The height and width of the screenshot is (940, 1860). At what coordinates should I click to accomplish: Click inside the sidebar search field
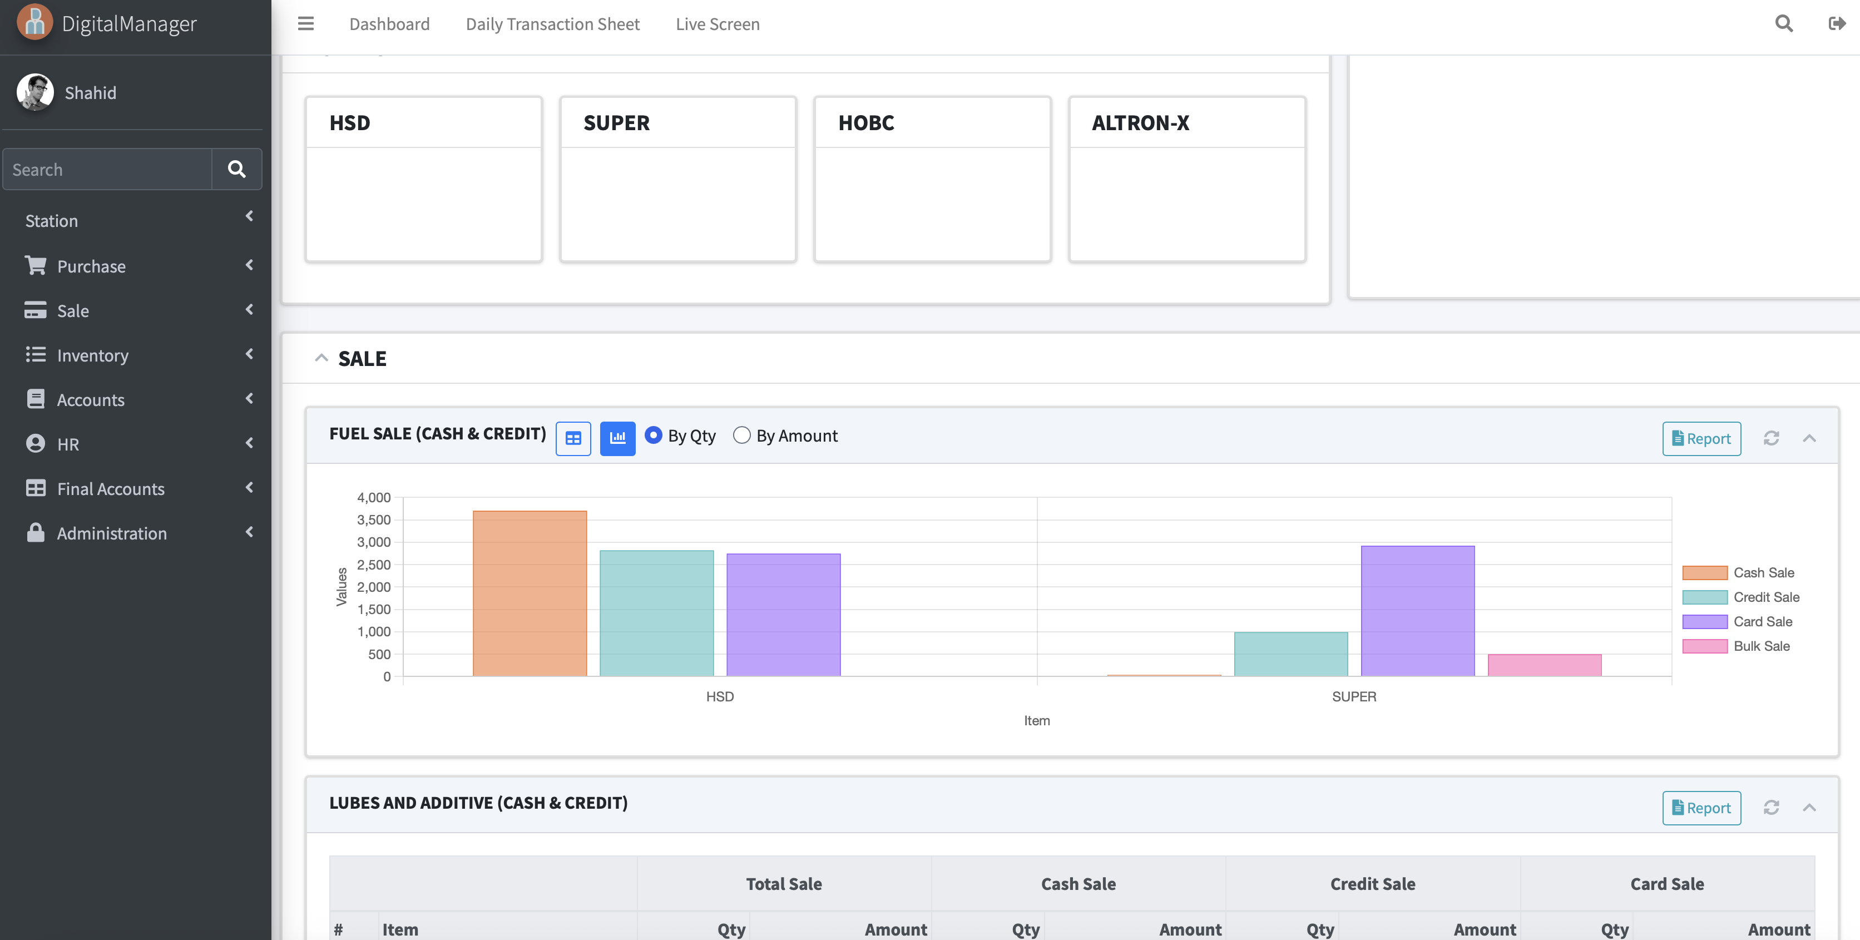pos(107,169)
